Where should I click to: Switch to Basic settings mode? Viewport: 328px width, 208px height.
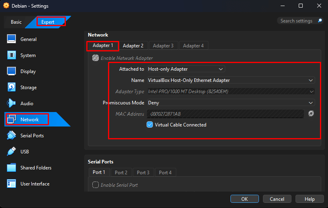click(16, 22)
